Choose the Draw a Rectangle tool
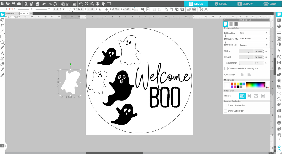Viewport: 282px width, 154px height. [2, 36]
